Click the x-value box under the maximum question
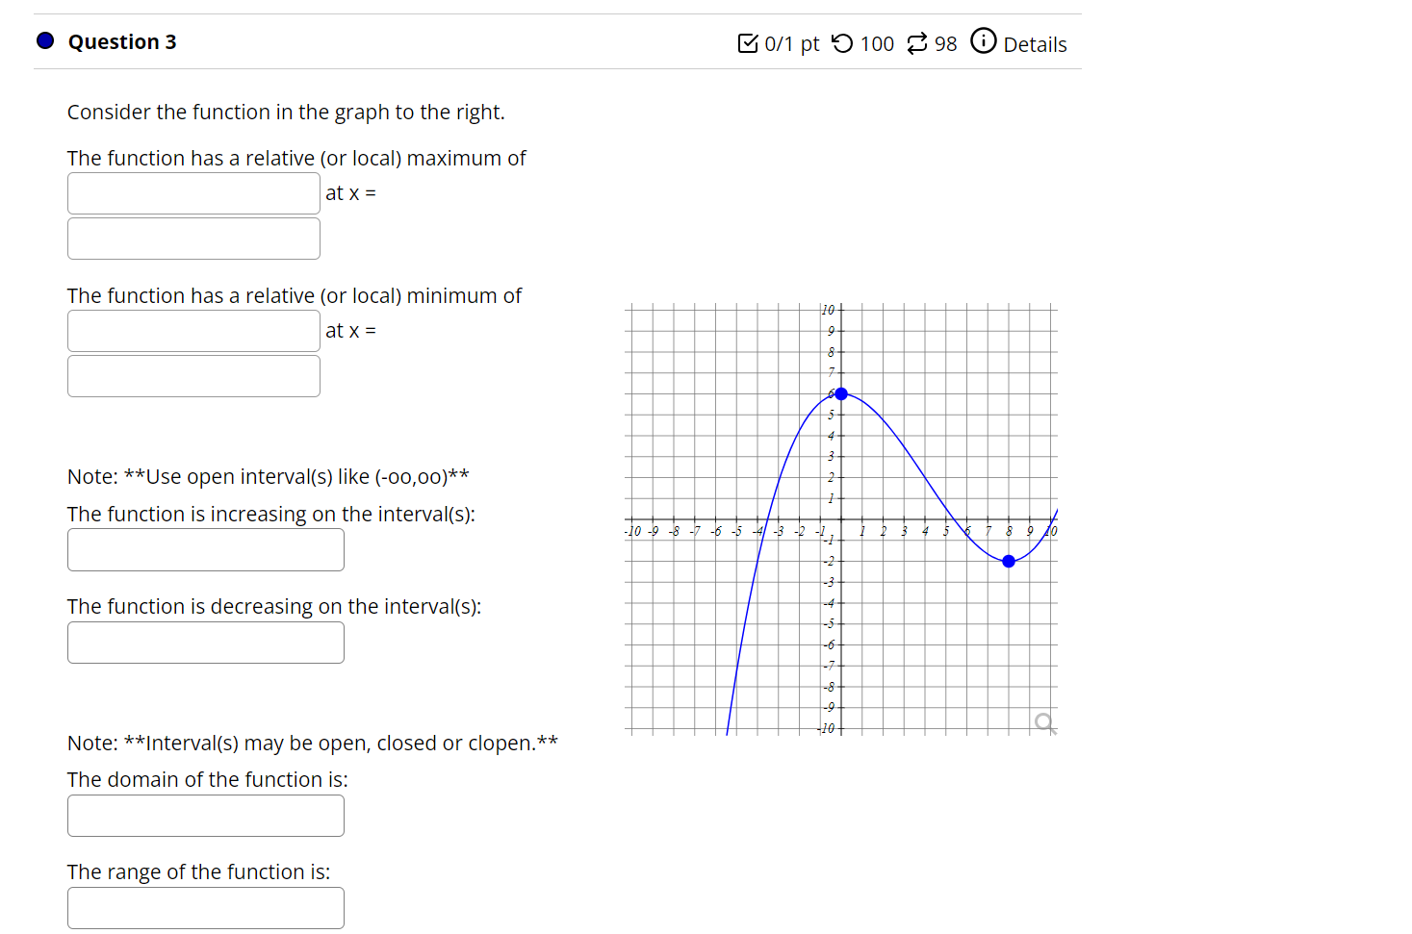1412x934 pixels. tap(193, 238)
